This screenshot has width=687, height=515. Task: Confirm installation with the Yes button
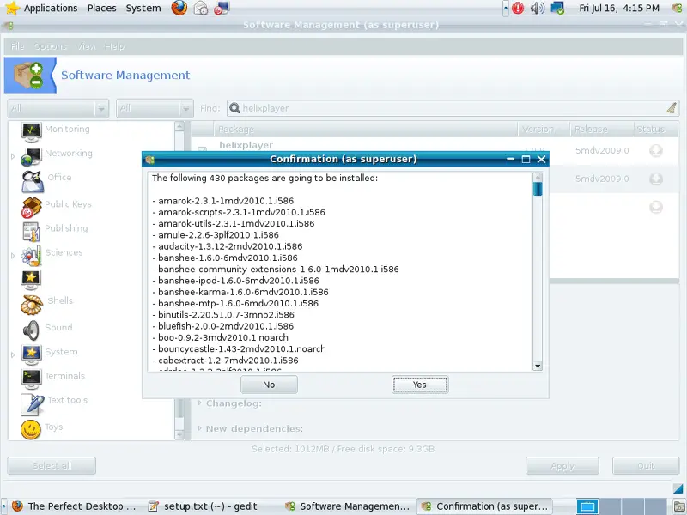click(x=420, y=385)
